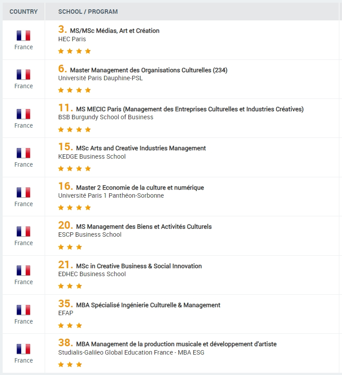The image size is (342, 375).
Task: Click the France flag in the BSB Burgundy row
Action: coord(23,114)
